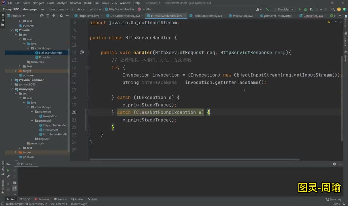Image resolution: width=348 pixels, height=206 pixels.
Task: Open Search Everywhere magnifier icon
Action: click(333, 9)
